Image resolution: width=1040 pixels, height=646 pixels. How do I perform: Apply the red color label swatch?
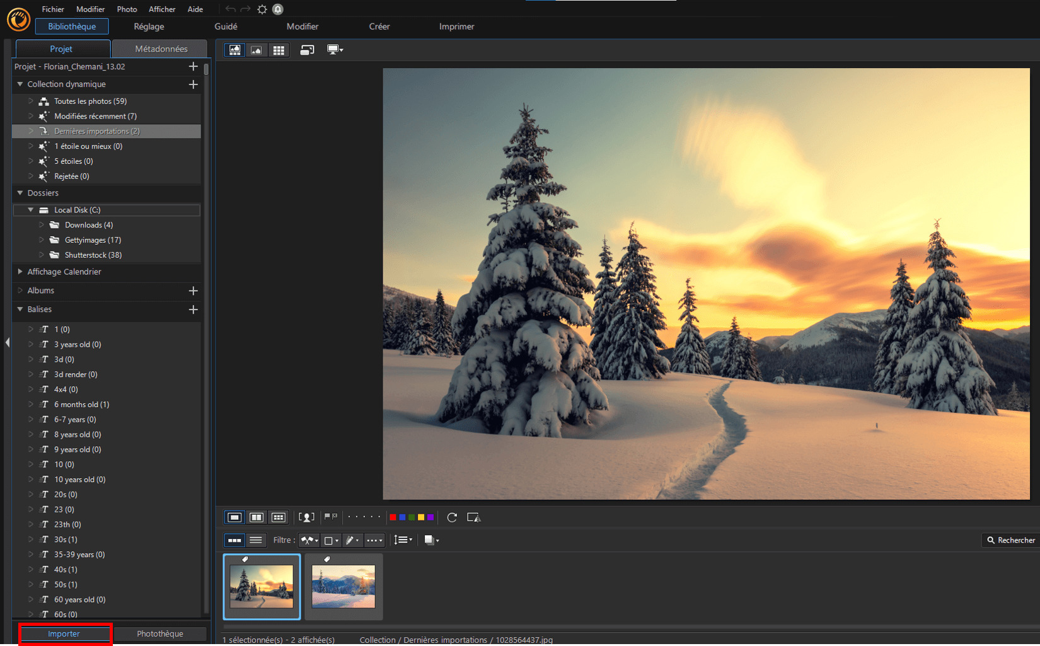click(393, 517)
